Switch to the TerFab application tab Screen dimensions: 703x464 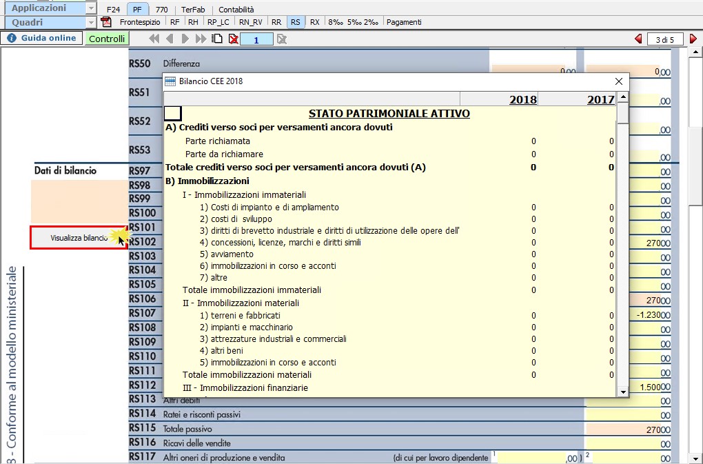click(x=193, y=10)
